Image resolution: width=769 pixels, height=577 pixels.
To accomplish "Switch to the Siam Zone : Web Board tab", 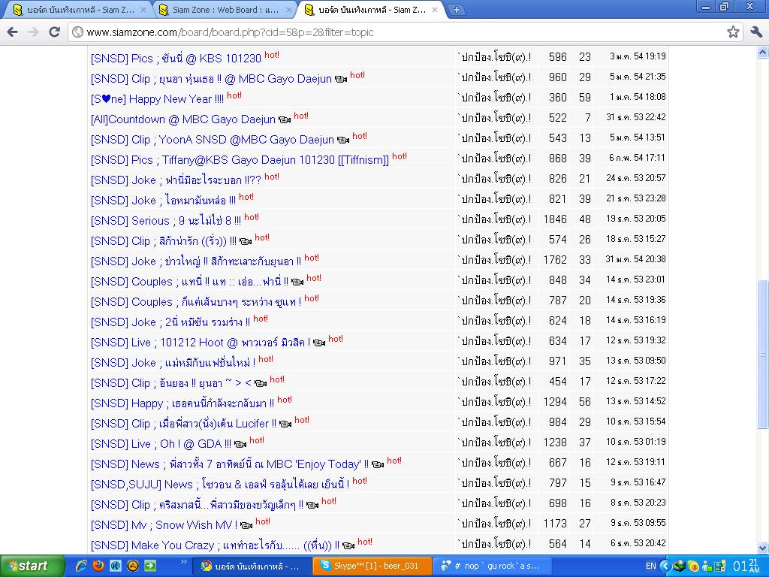I will [x=224, y=10].
